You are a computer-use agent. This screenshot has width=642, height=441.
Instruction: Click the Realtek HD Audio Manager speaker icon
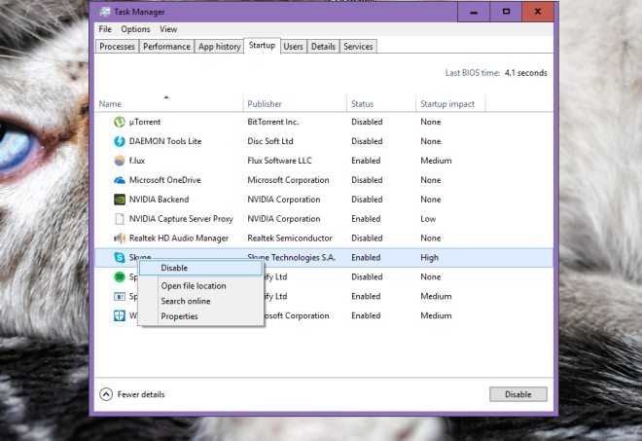click(x=119, y=238)
